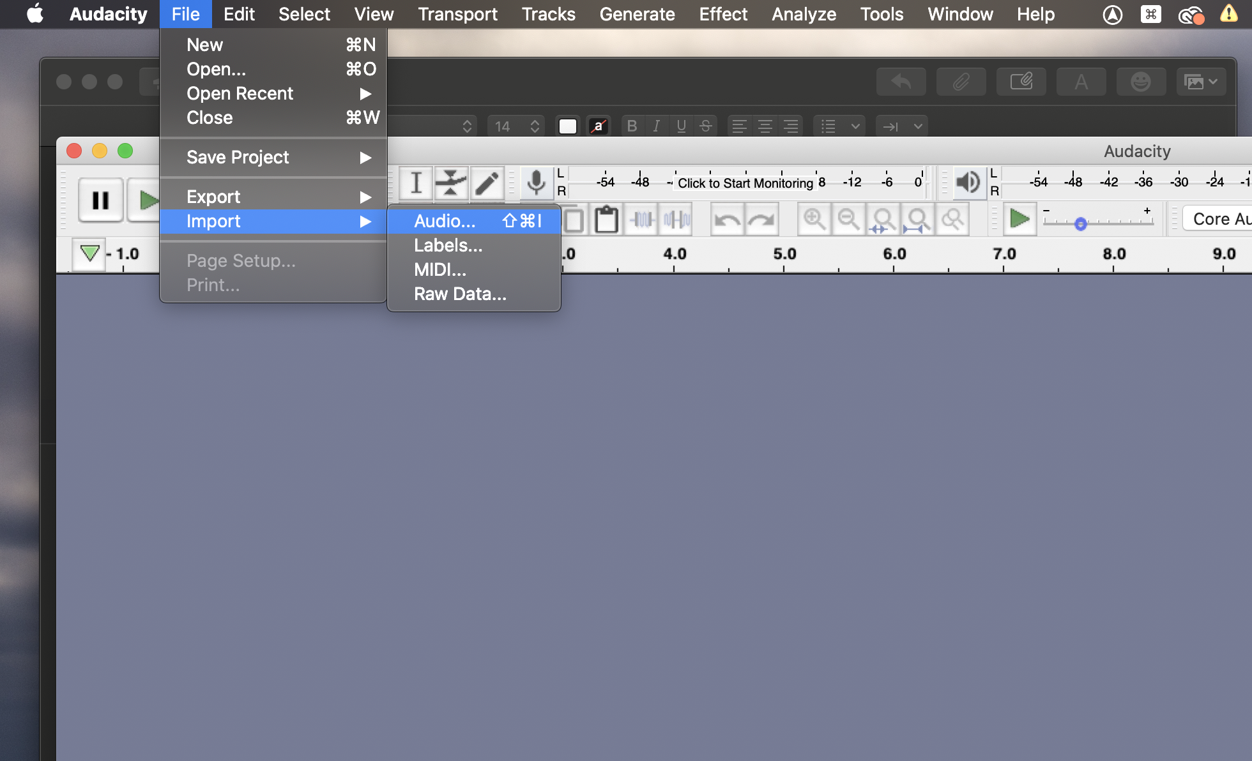Open the Generate menu
This screenshot has width=1252, height=761.
[x=637, y=14]
